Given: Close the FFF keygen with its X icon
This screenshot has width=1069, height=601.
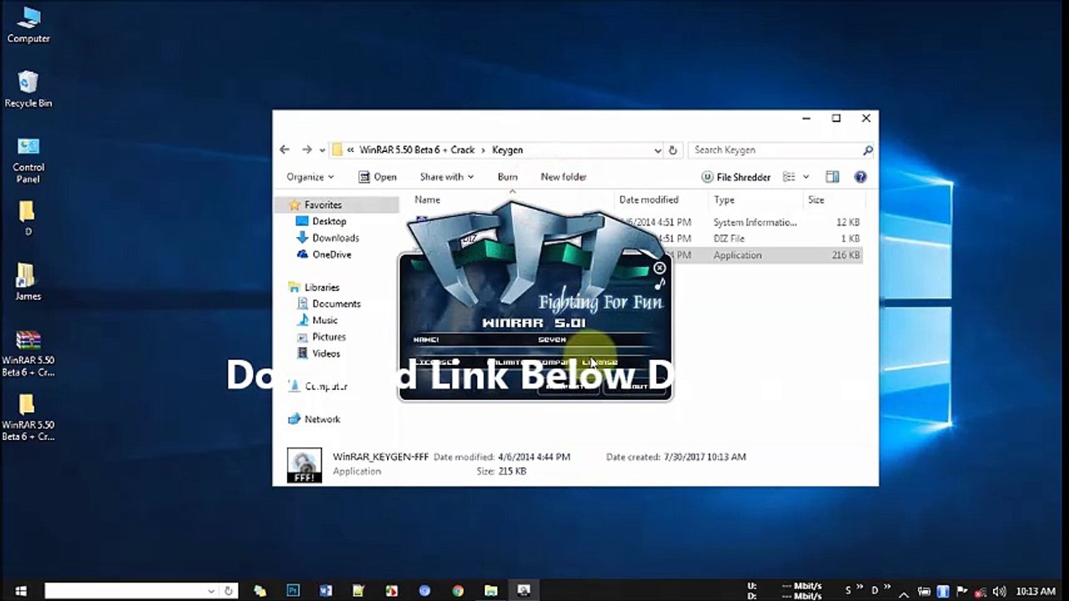Looking at the screenshot, I should [x=659, y=268].
